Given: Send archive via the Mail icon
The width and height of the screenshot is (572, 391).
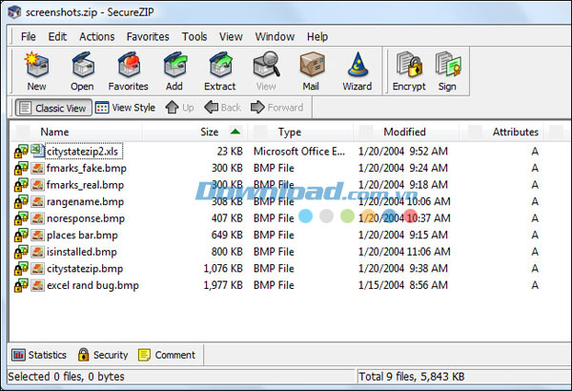Looking at the screenshot, I should pyautogui.click(x=311, y=72).
